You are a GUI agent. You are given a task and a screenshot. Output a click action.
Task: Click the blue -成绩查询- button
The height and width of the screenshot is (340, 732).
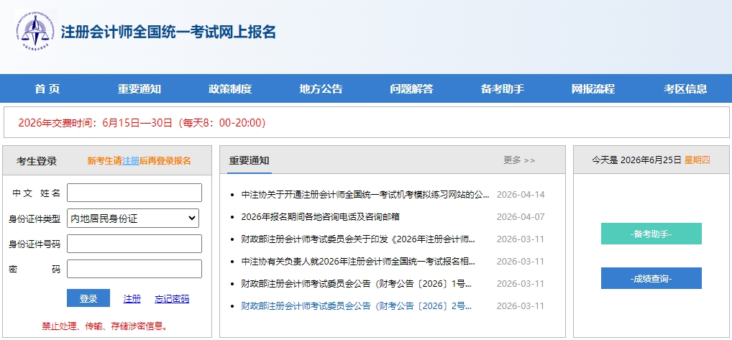coord(651,278)
